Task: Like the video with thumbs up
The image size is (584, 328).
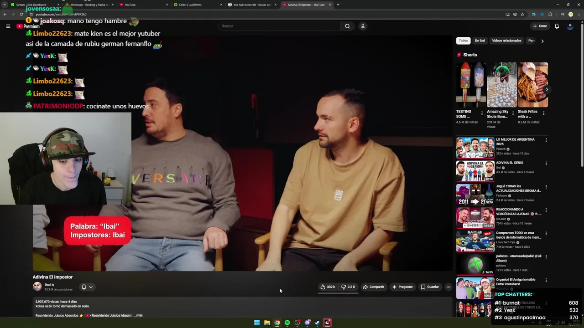Action: [x=328, y=287]
